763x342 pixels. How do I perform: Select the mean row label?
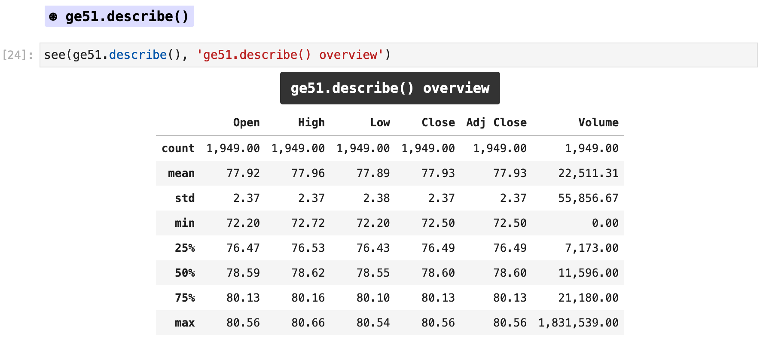(181, 173)
